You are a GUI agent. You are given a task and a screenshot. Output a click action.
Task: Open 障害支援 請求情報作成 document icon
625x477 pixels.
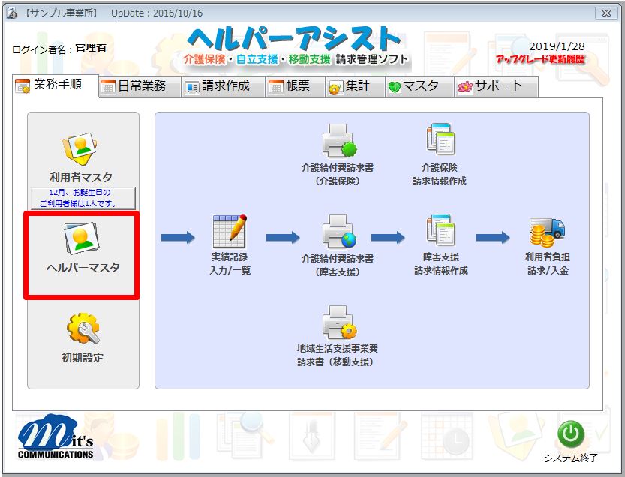(440, 230)
